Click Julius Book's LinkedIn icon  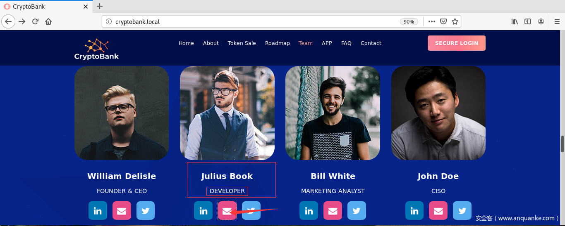[203, 211]
